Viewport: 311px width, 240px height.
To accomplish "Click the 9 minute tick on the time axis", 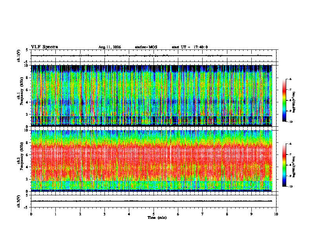I will click(251, 214).
